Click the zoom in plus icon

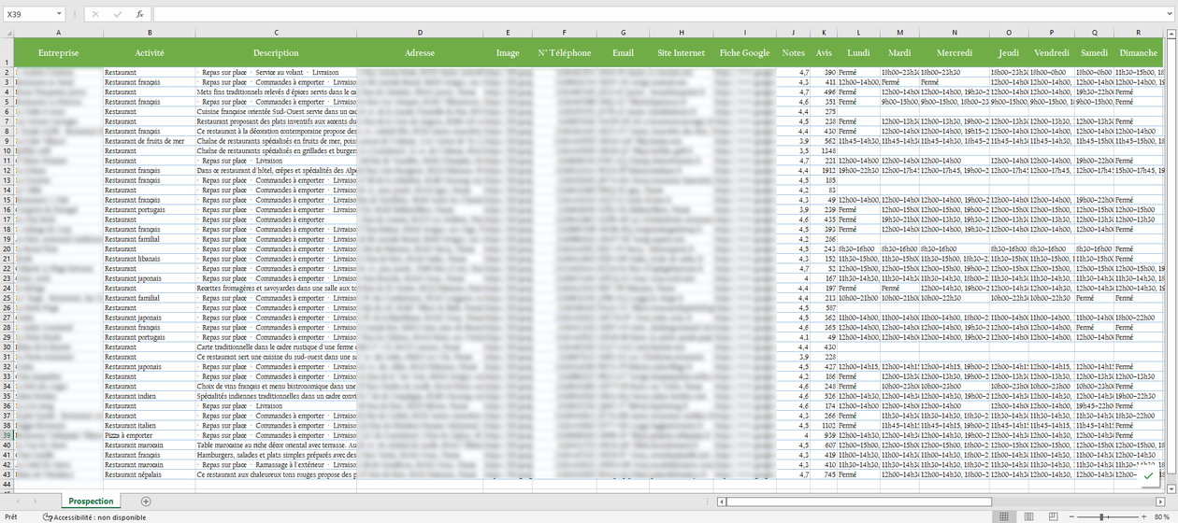pos(1144,516)
